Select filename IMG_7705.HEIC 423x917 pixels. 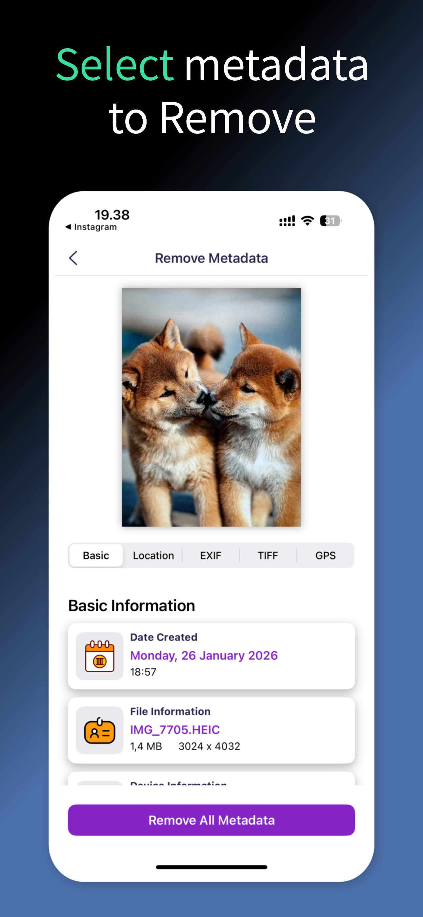(175, 730)
